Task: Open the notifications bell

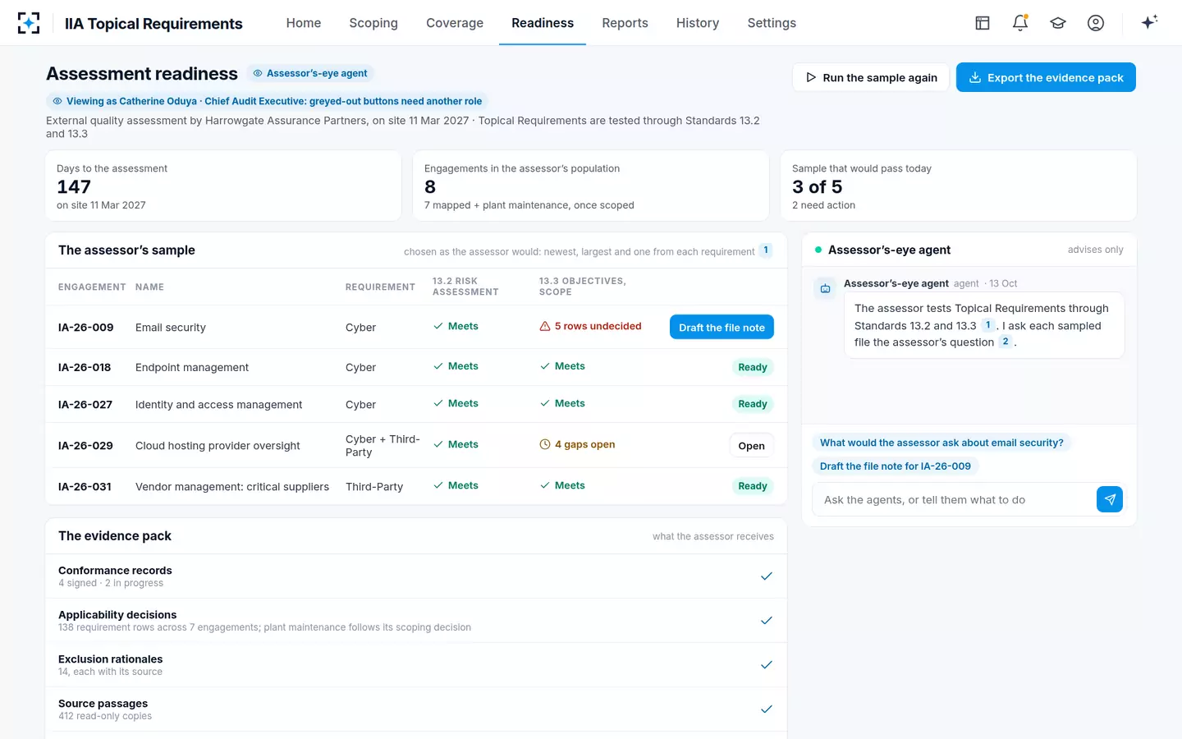Action: point(1020,23)
